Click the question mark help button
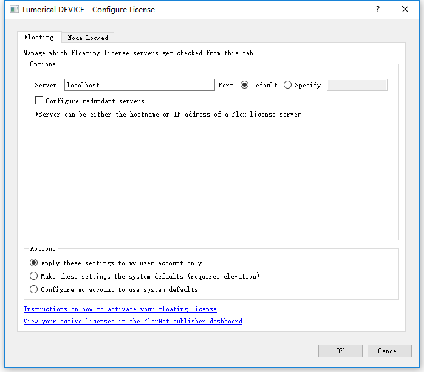The width and height of the screenshot is (424, 372). [x=378, y=10]
